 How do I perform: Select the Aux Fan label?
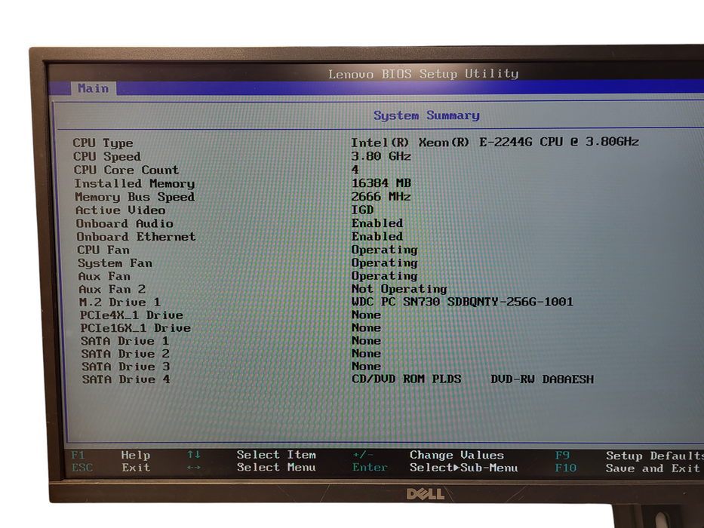(104, 276)
